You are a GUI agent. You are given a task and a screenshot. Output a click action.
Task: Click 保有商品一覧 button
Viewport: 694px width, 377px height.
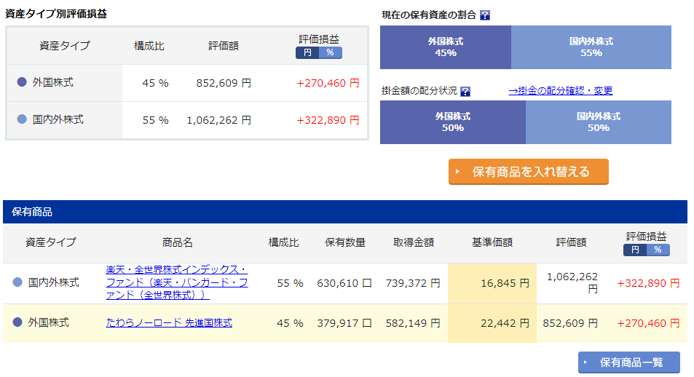[629, 362]
